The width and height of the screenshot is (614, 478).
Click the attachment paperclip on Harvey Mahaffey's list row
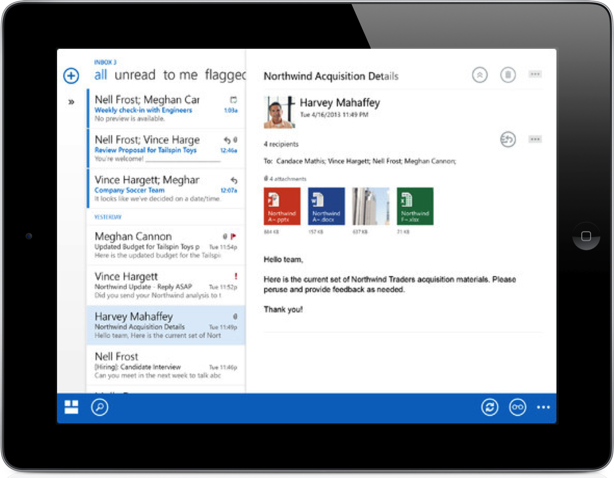[235, 317]
